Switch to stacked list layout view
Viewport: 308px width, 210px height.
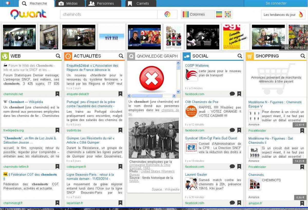pyautogui.click(x=219, y=14)
